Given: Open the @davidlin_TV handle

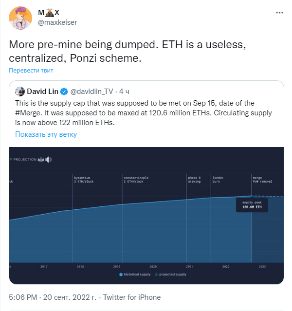Looking at the screenshot, I should click(91, 91).
